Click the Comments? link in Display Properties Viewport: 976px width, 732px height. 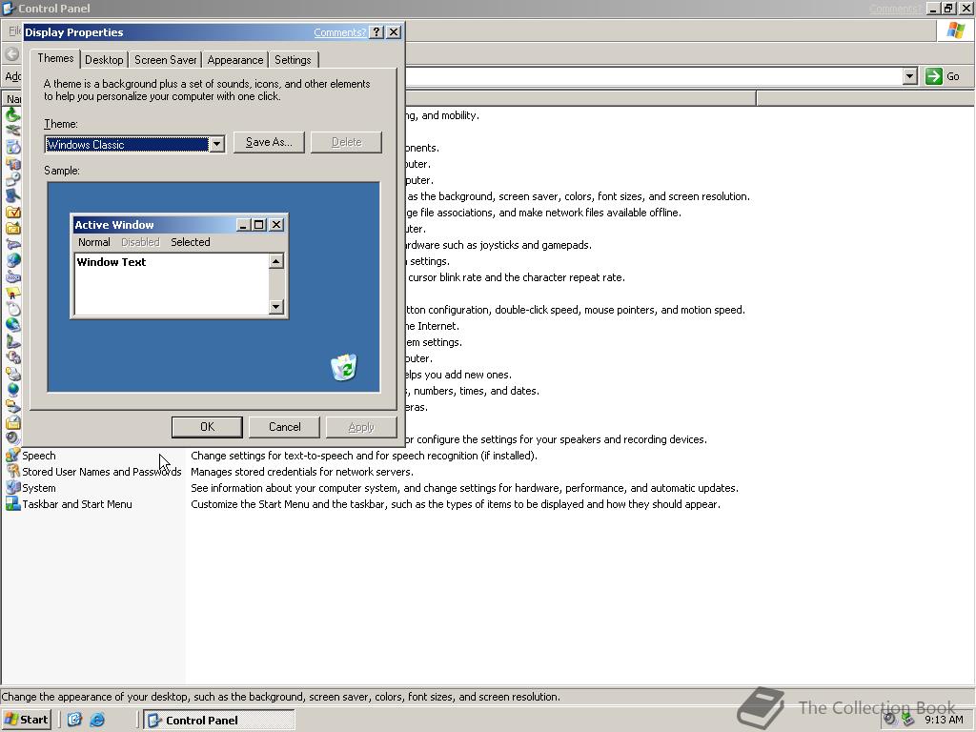tap(340, 32)
